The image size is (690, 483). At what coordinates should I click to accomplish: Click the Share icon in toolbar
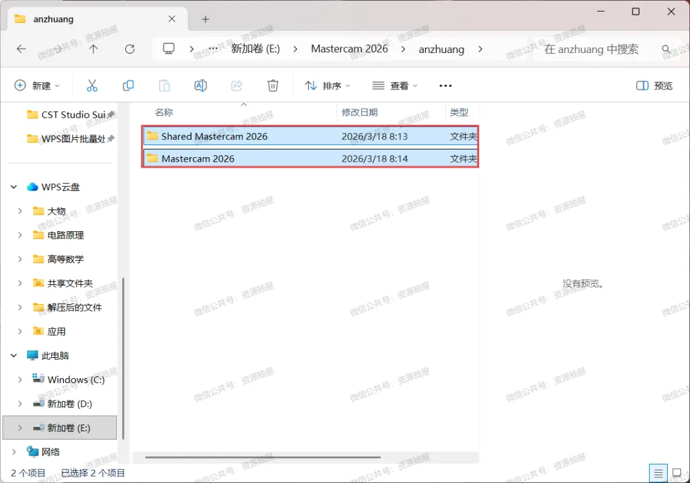point(237,86)
